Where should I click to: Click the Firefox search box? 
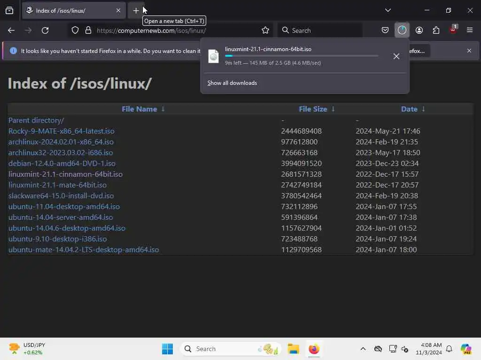pyautogui.click(x=320, y=30)
